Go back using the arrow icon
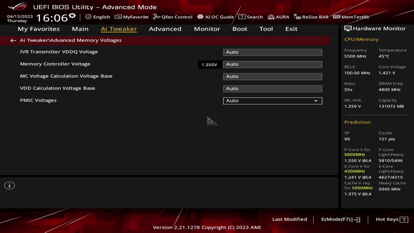 pyautogui.click(x=13, y=40)
